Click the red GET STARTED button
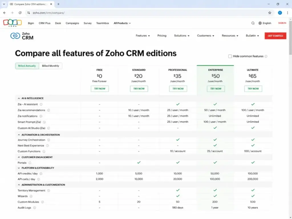 pyautogui.click(x=275, y=36)
